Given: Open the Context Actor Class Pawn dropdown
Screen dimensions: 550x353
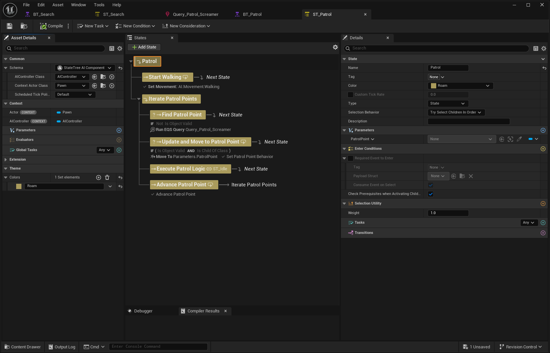Looking at the screenshot, I should pos(72,86).
